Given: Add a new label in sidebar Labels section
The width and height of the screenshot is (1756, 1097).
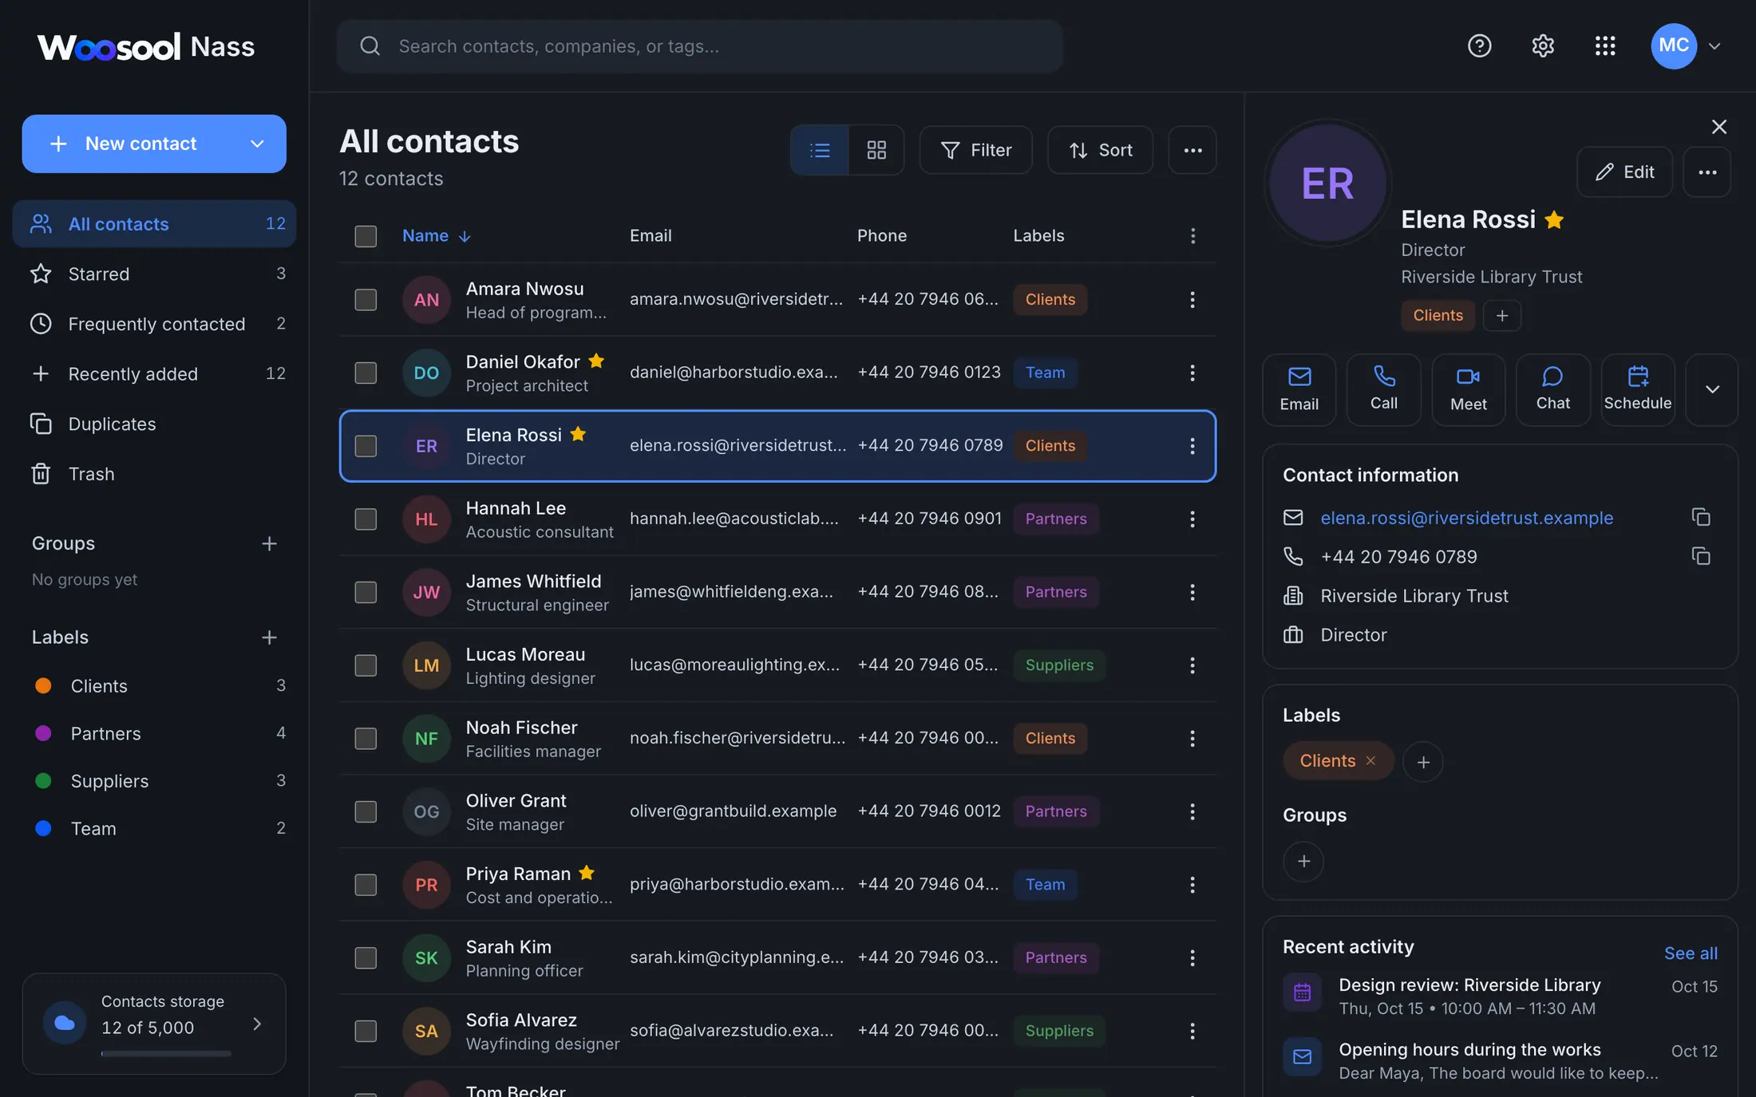Looking at the screenshot, I should (x=269, y=637).
